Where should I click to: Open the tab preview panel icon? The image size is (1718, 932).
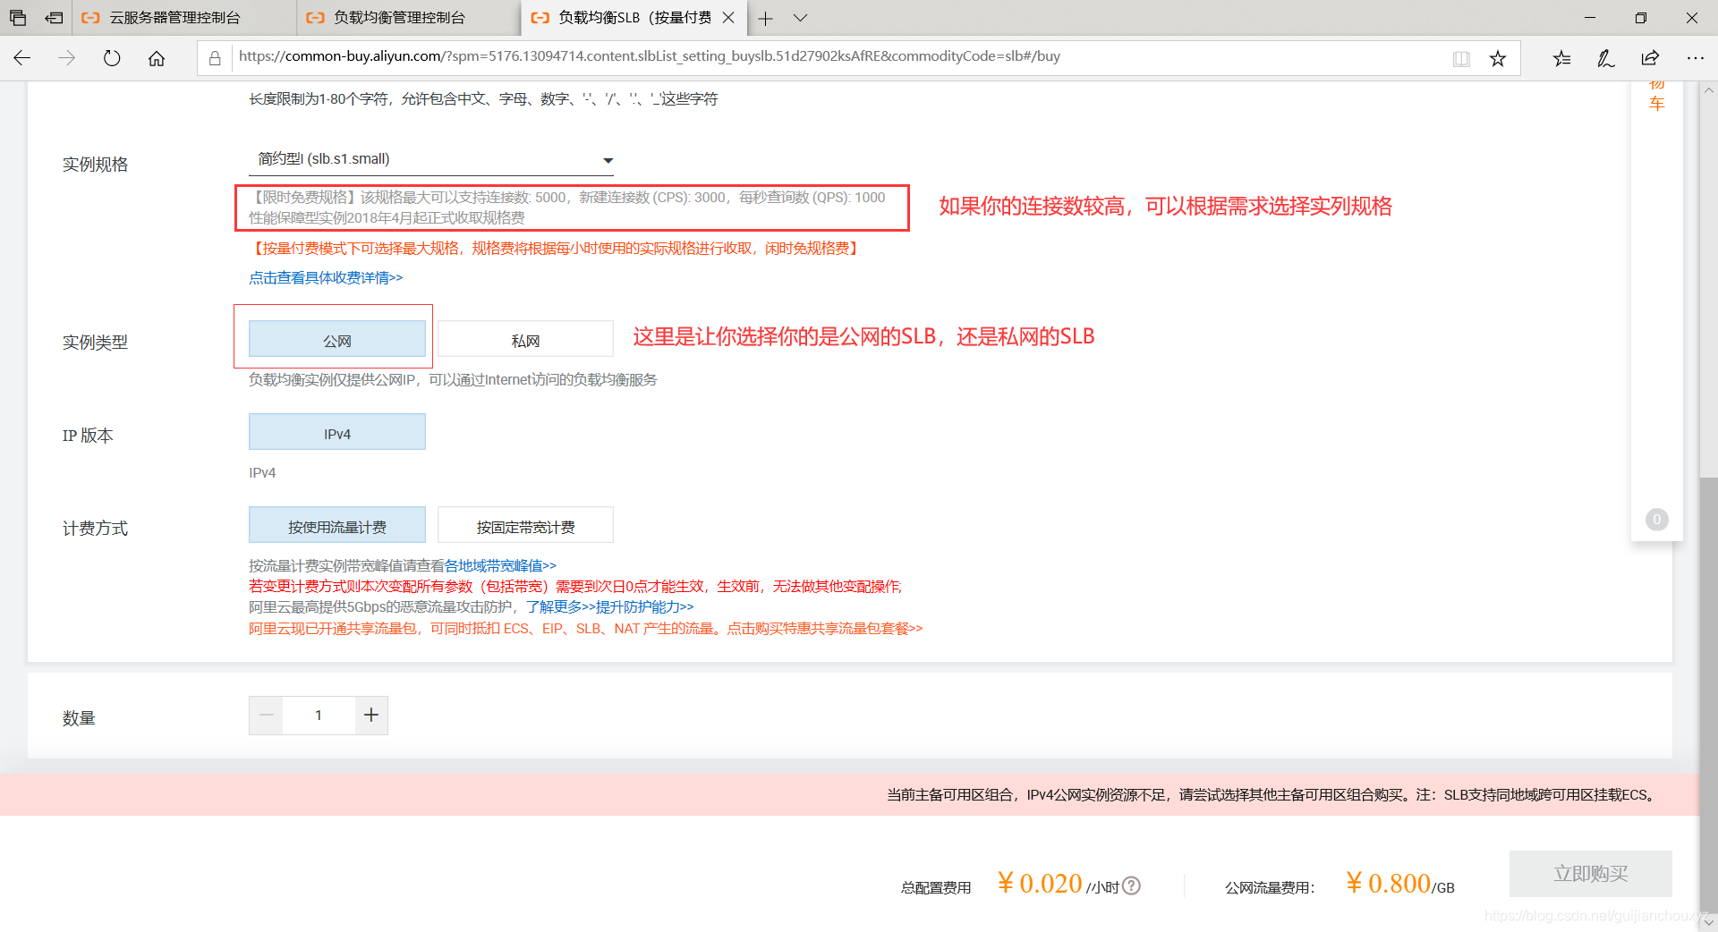[18, 17]
